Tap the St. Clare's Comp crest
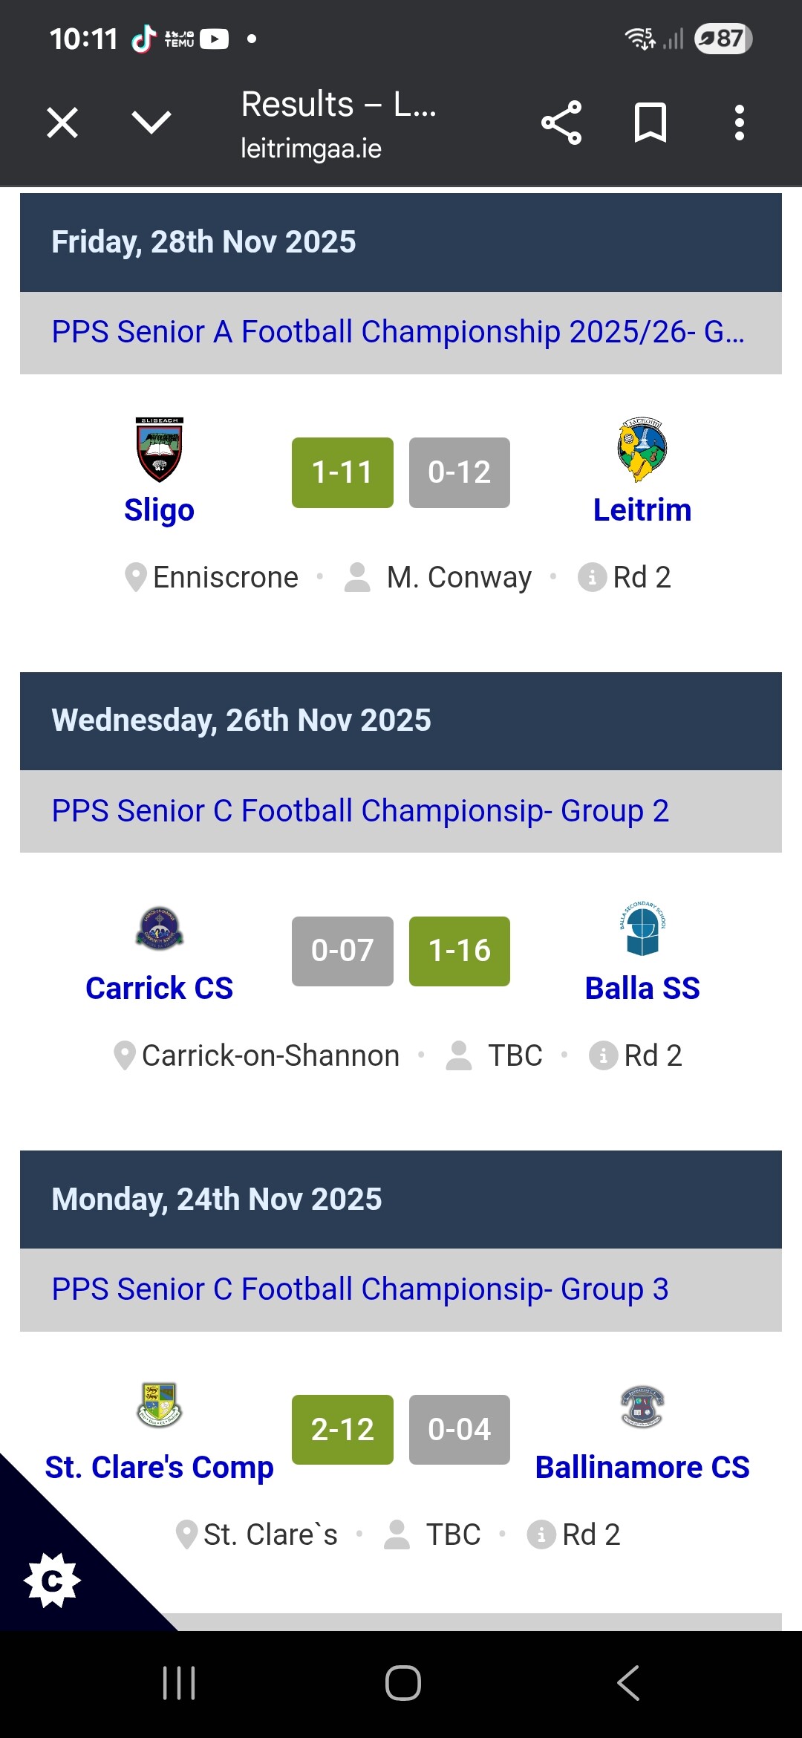 160,1405
